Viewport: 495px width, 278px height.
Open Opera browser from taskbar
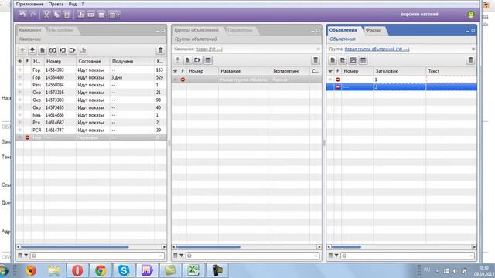[x=77, y=270]
